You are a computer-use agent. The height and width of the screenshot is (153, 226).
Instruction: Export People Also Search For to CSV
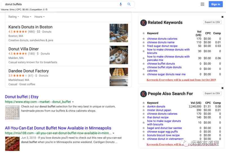point(212,93)
